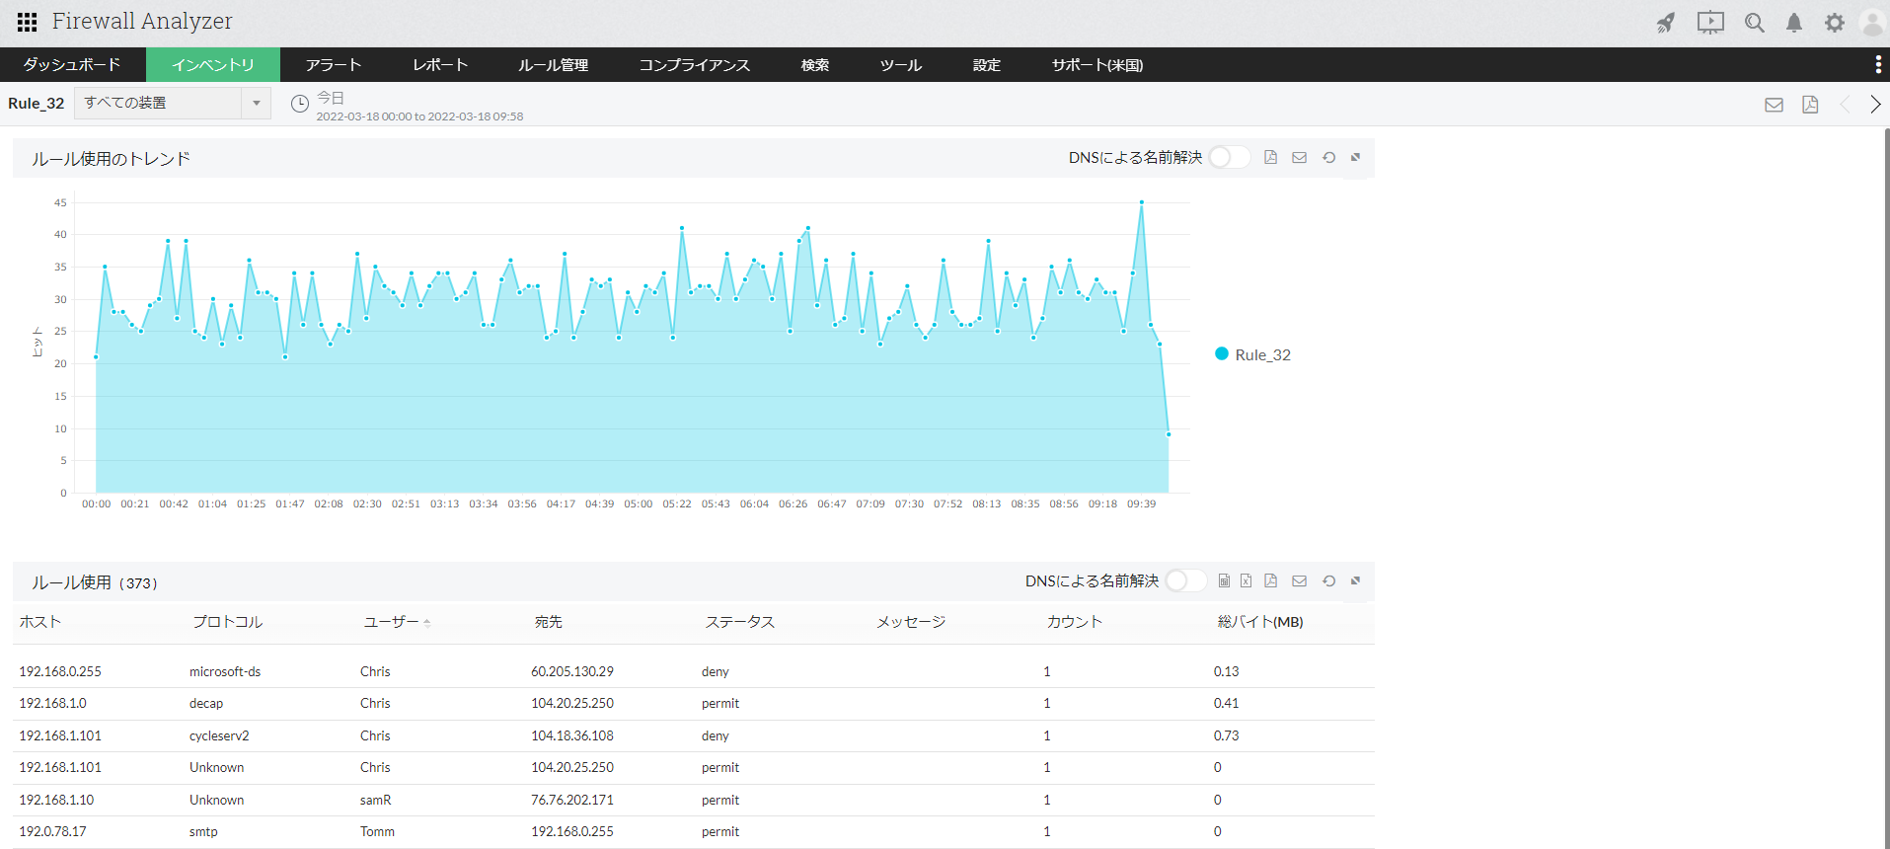The image size is (1890, 849).
Task: Maximize the rule usage table widget
Action: click(1356, 581)
